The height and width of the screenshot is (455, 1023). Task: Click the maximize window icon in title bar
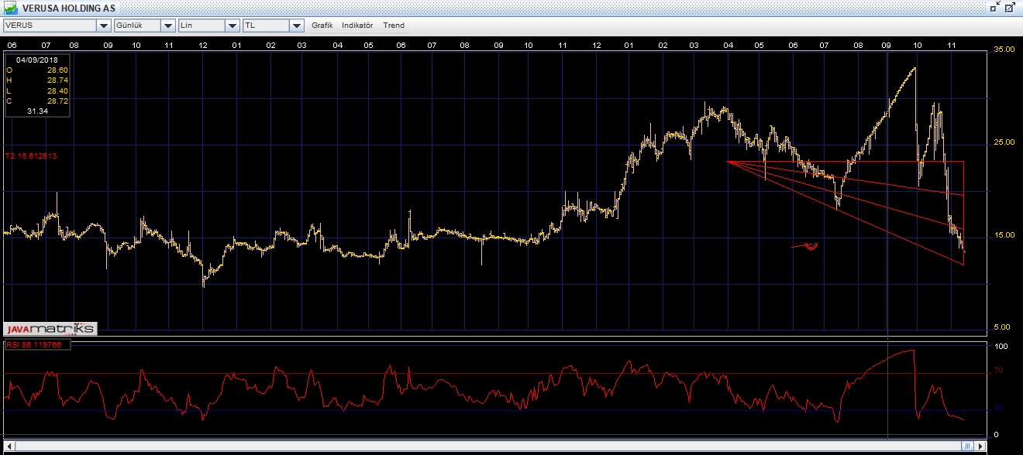point(1010,7)
